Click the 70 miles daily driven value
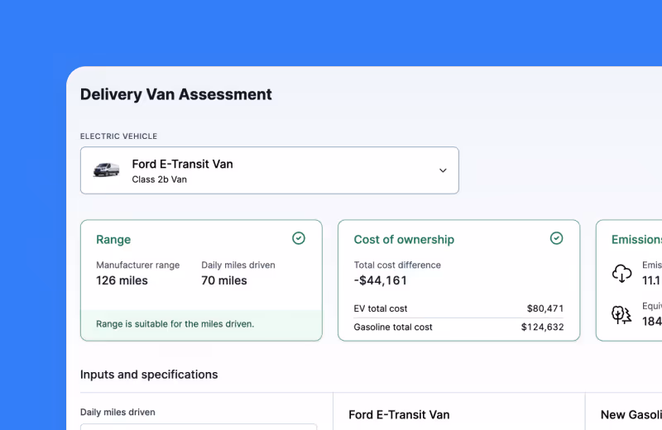This screenshot has height=430, width=662. [x=223, y=280]
